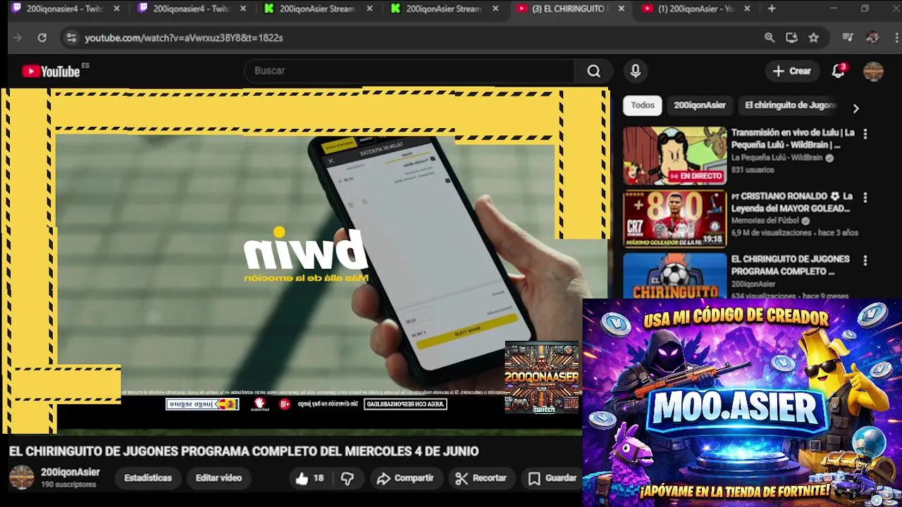This screenshot has width=902, height=507.
Task: Click the forward navigation arrow
Action: click(x=18, y=38)
